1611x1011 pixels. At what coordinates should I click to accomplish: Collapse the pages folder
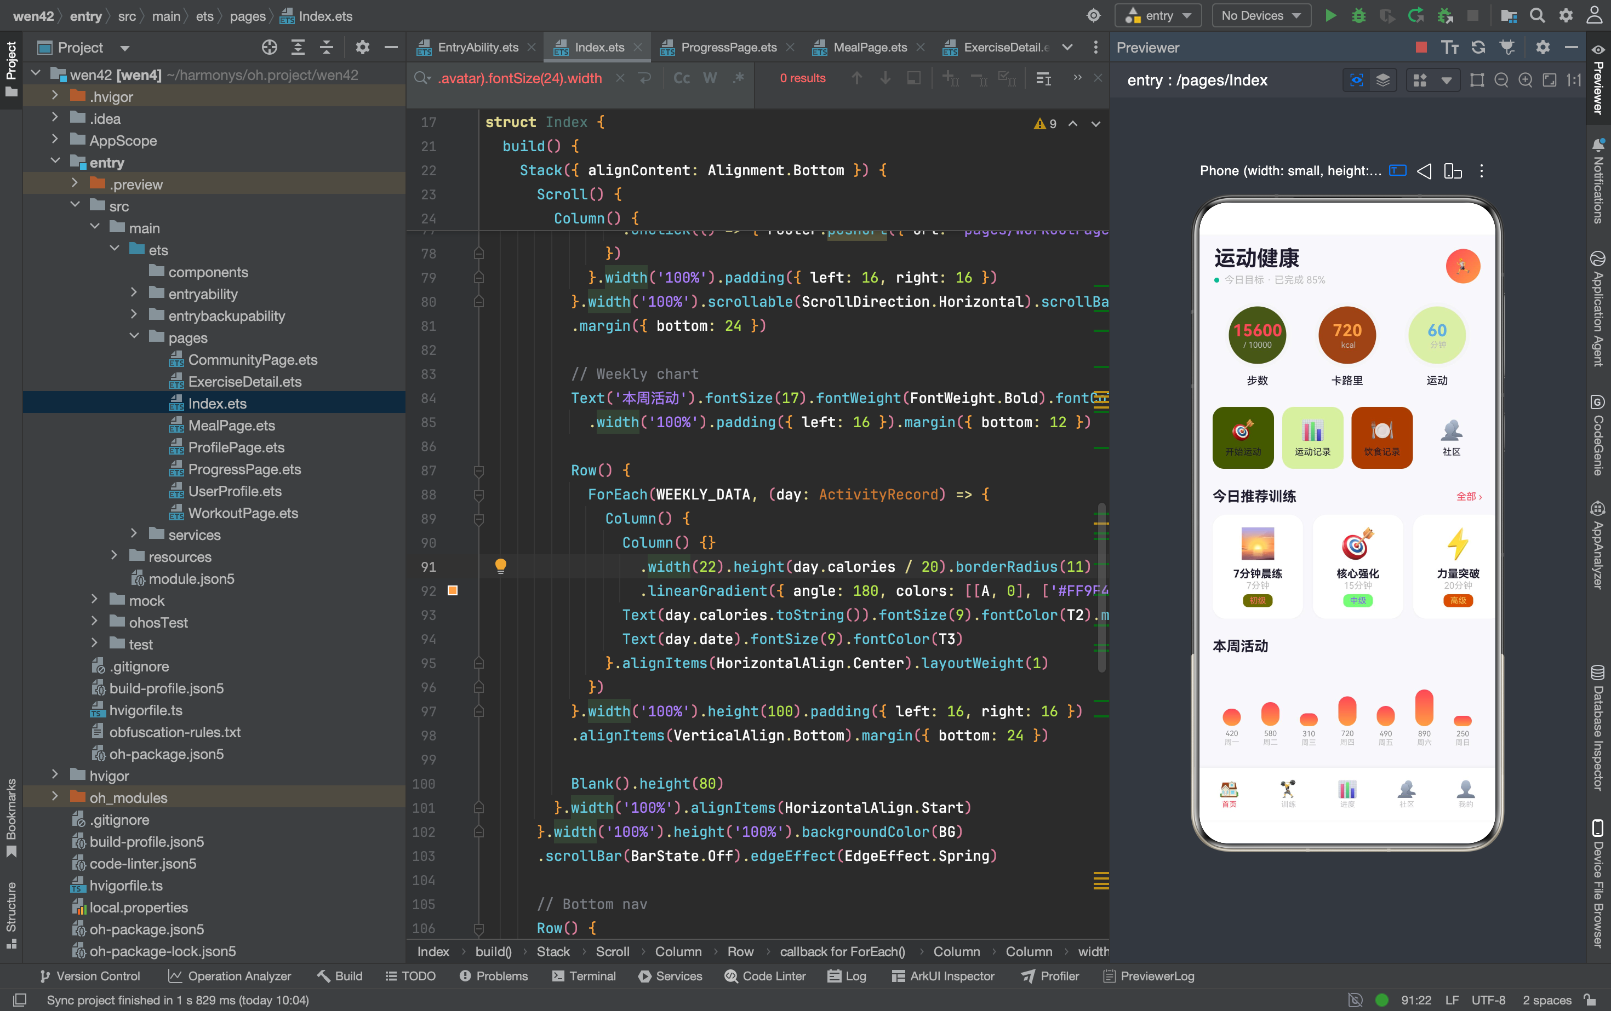[x=134, y=337]
